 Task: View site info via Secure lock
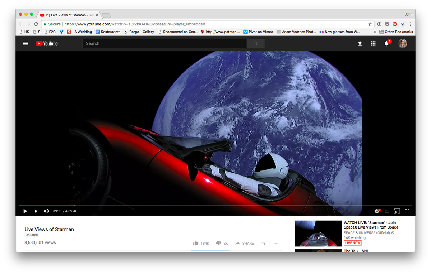point(52,24)
